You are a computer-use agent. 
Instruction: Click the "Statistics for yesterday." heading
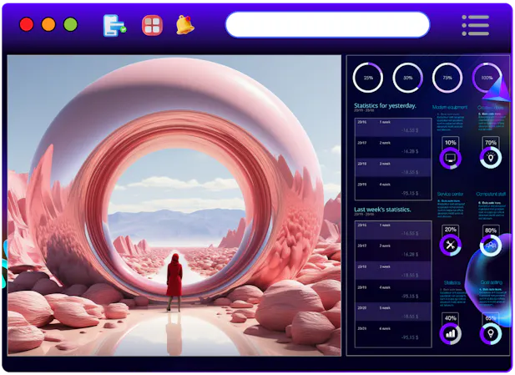click(x=385, y=106)
